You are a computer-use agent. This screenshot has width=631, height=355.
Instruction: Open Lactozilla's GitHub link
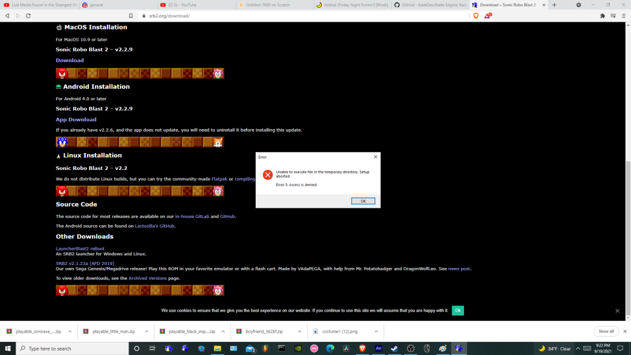(x=154, y=226)
